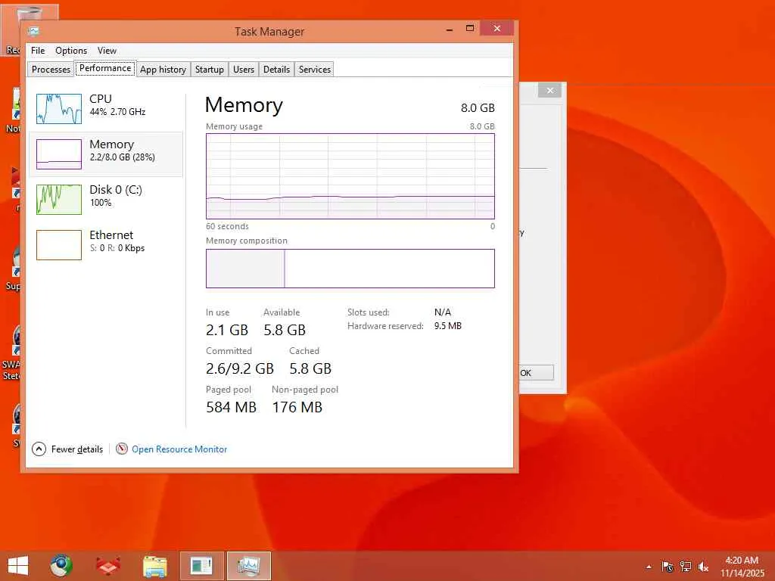The width and height of the screenshot is (775, 581).
Task: Switch to the Processes tab
Action: point(51,69)
